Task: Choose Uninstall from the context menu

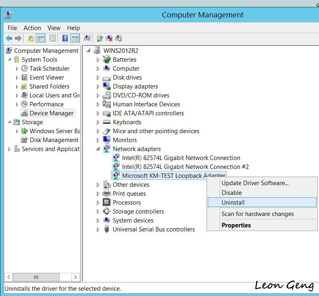Action: [x=262, y=202]
